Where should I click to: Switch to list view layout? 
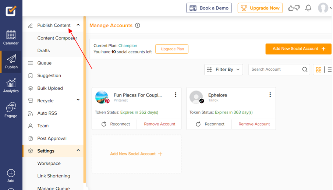329,70
